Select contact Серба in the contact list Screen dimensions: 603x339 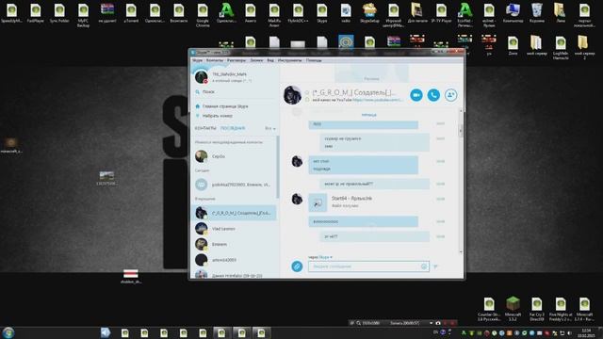coord(235,156)
